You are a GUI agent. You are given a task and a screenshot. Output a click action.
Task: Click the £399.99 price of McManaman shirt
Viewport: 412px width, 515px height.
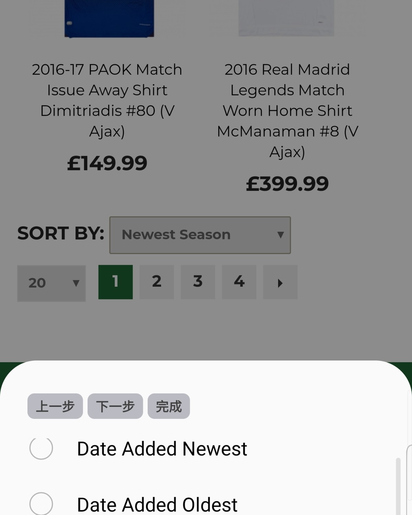pyautogui.click(x=287, y=184)
